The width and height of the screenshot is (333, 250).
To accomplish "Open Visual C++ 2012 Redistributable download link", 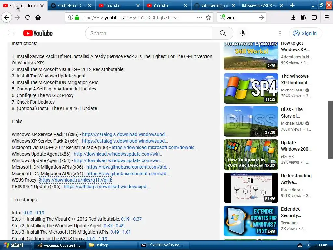I will coord(154,147).
